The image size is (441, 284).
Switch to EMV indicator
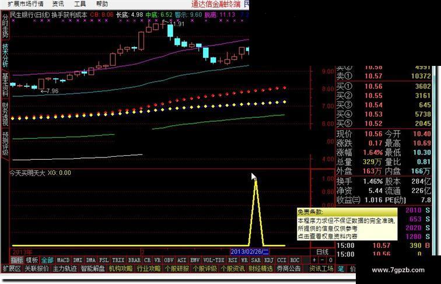[x=195, y=260]
